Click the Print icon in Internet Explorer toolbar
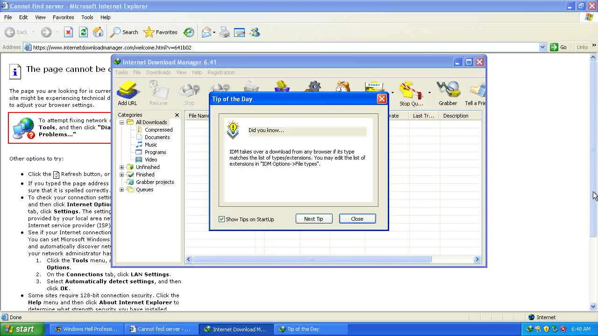The image size is (598, 336). 225,32
